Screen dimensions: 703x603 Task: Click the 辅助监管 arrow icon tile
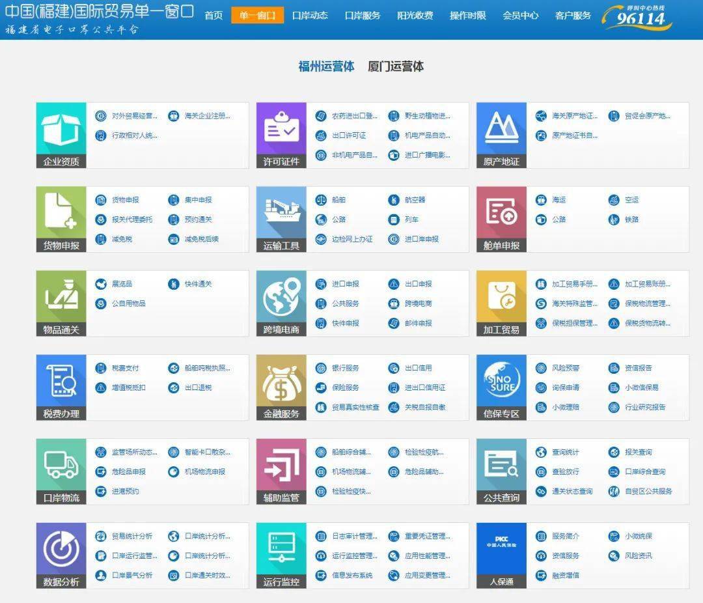point(281,471)
